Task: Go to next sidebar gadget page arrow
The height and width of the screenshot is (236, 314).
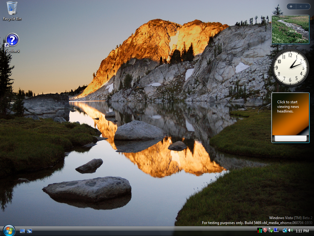Action: click(x=306, y=6)
